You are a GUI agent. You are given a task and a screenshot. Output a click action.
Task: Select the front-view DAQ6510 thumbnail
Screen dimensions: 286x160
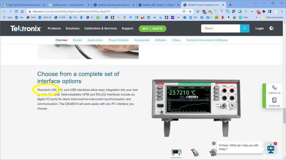click(x=176, y=153)
